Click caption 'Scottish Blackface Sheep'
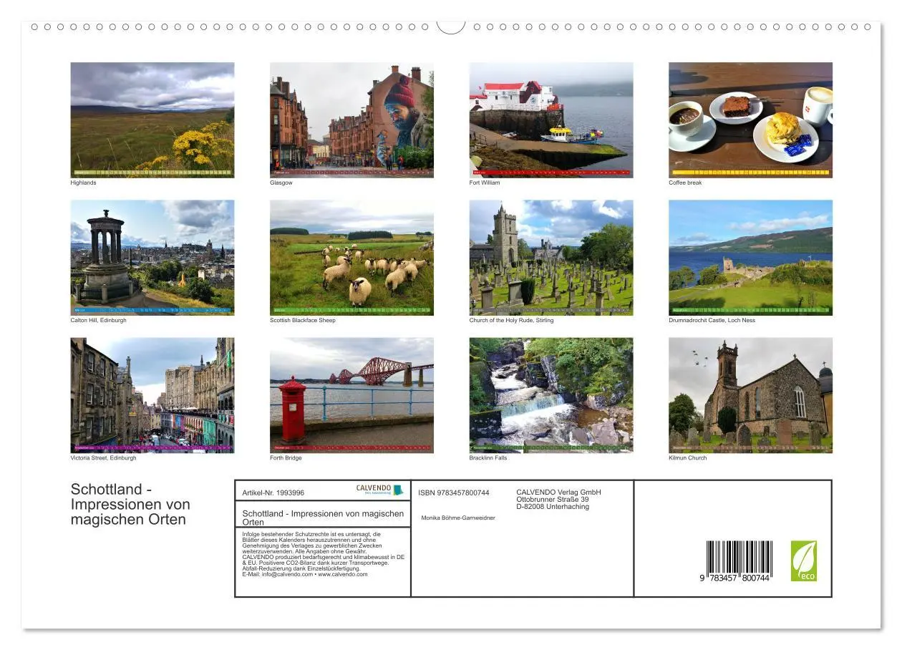902x650 pixels. coord(303,320)
